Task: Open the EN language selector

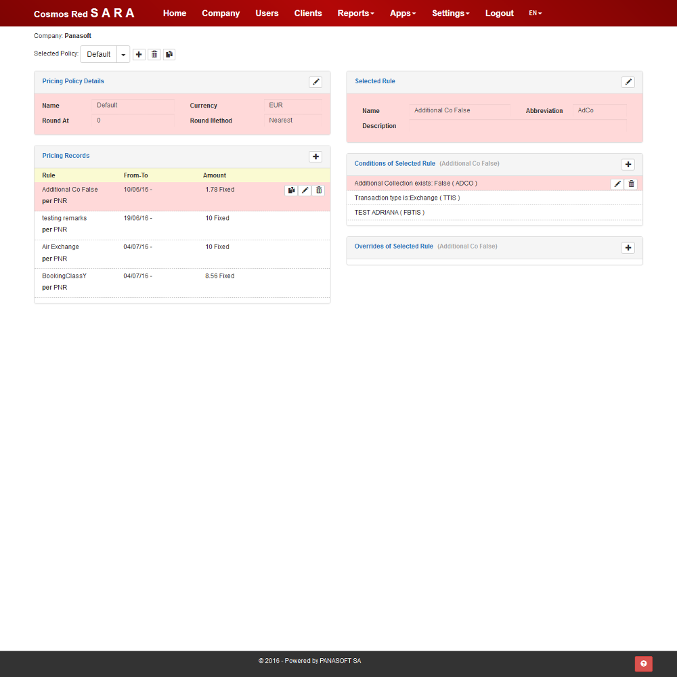Action: point(535,13)
